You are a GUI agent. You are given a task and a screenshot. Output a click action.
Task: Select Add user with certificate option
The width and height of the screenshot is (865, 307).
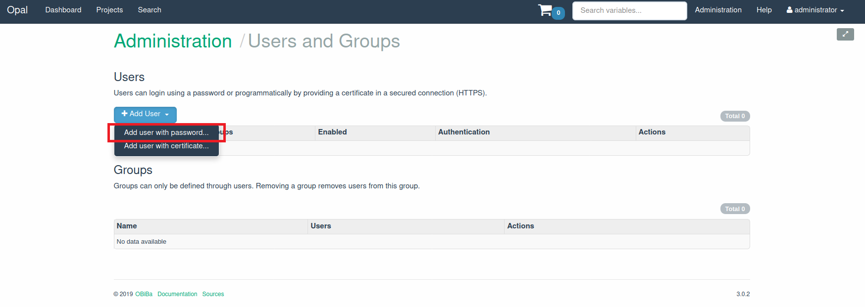(x=166, y=146)
